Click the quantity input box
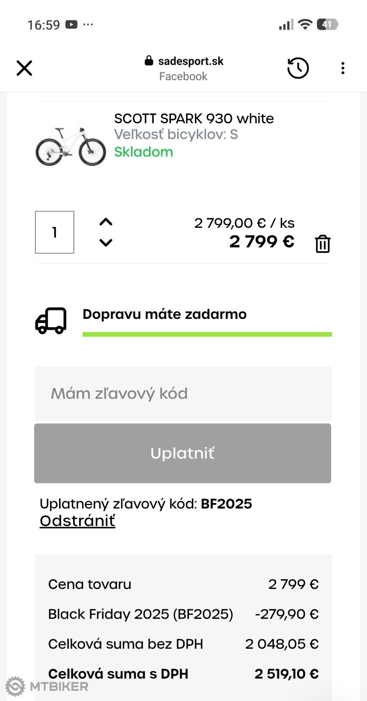 point(55,232)
